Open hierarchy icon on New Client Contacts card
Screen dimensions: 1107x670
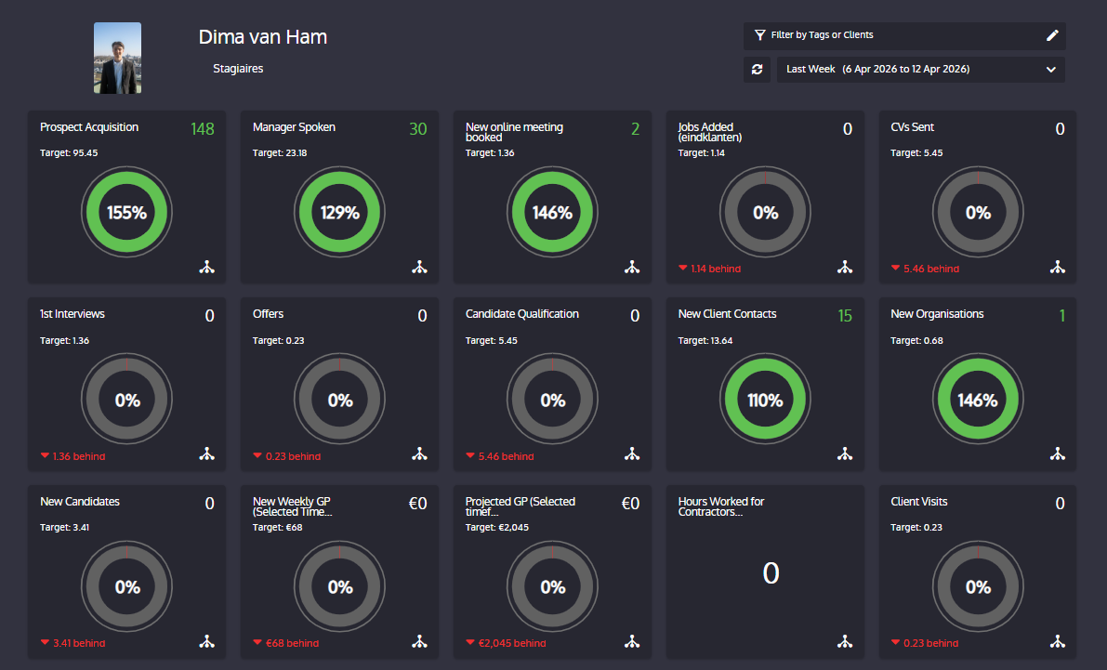844,454
